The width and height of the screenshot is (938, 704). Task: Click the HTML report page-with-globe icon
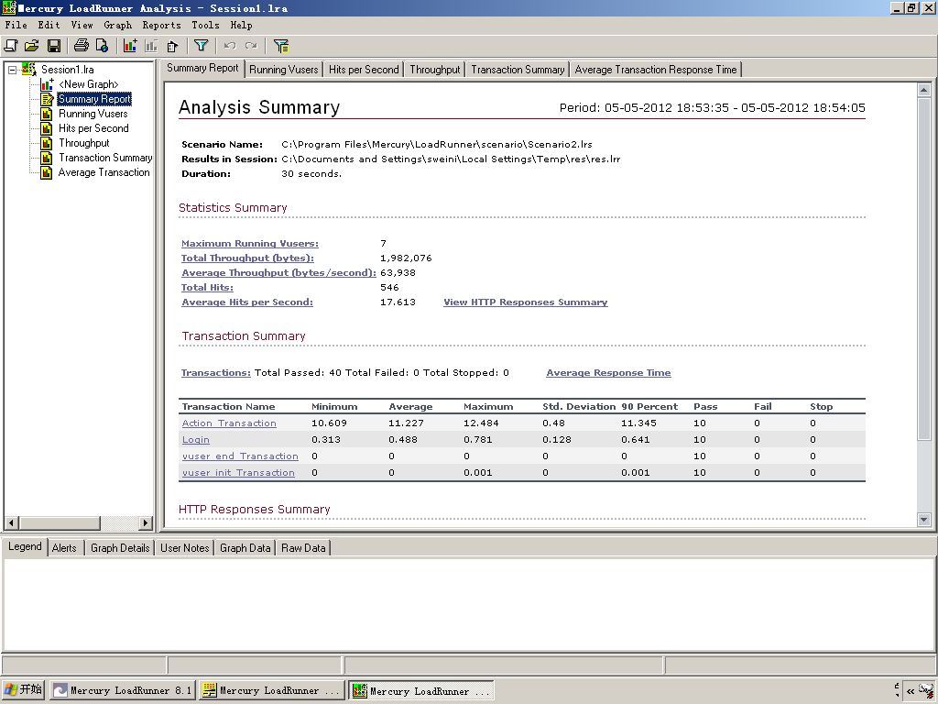(103, 46)
